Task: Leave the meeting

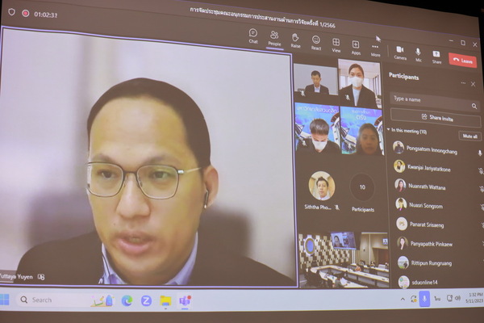Action: click(463, 61)
